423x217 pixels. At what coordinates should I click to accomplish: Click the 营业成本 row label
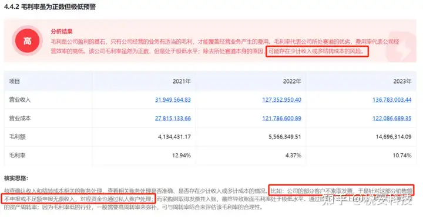point(20,118)
